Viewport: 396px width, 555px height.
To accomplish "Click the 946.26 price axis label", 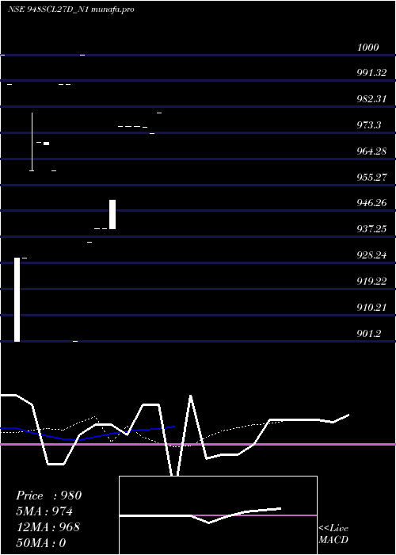I will 371,203.
